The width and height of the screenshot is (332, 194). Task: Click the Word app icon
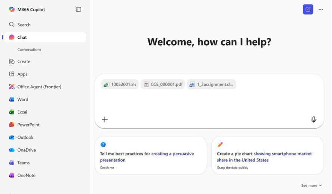tap(12, 99)
